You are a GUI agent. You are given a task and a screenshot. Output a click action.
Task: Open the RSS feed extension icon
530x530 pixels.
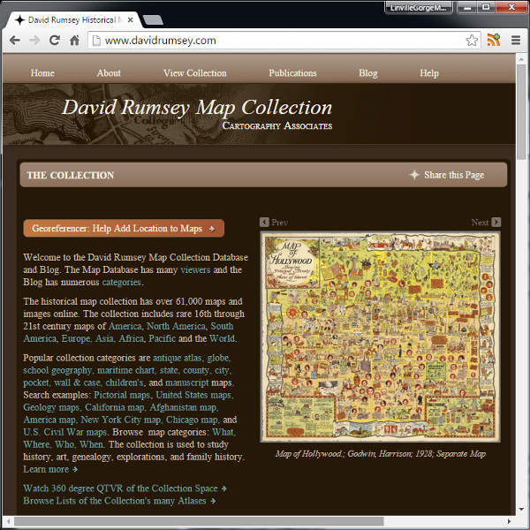pos(494,40)
